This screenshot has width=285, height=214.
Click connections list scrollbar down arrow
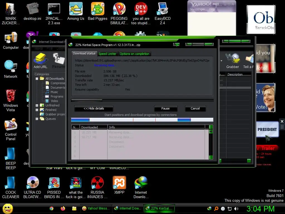(x=211, y=157)
